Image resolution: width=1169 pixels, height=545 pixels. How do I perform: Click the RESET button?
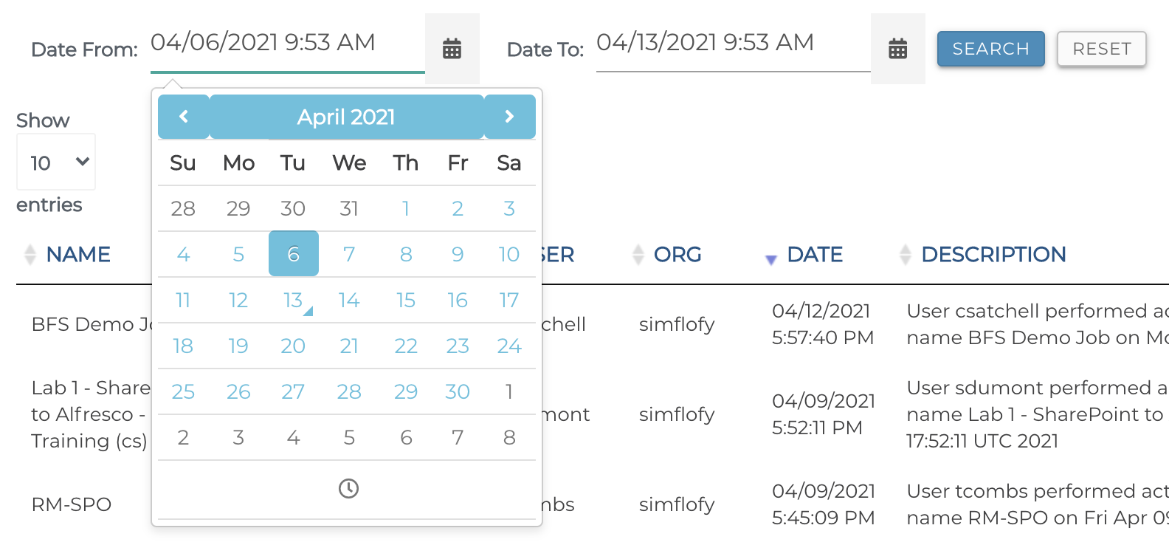(1101, 49)
